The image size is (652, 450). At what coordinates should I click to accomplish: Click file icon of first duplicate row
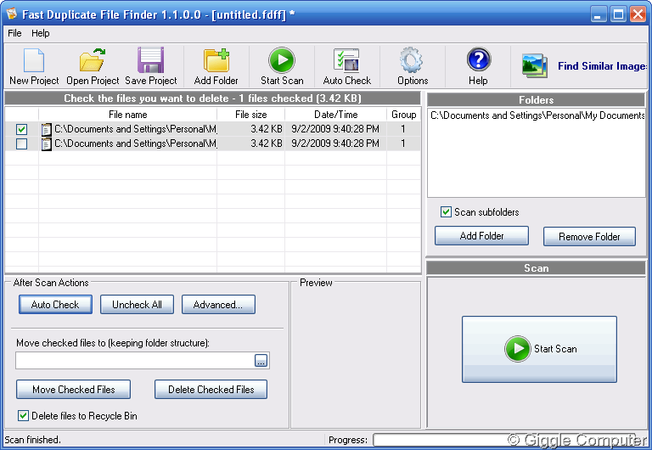pyautogui.click(x=47, y=129)
